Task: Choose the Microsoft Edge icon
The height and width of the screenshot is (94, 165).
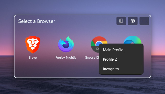Action: tap(133, 40)
